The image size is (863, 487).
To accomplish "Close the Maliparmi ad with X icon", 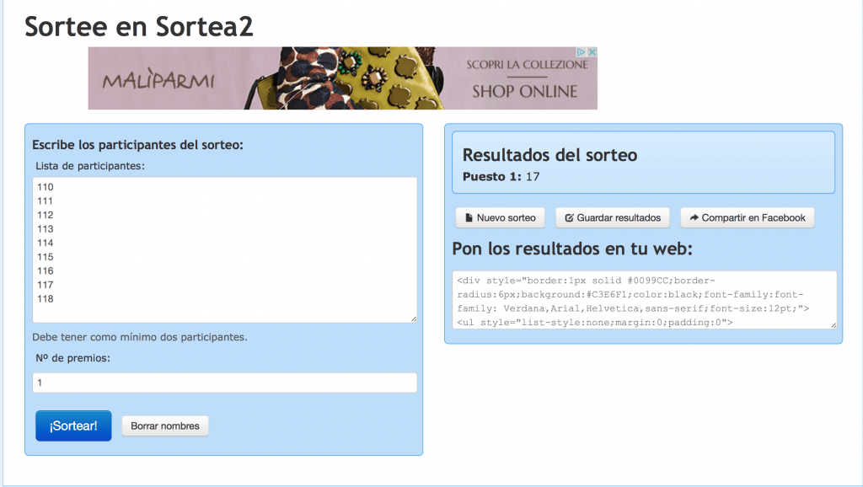I will (592, 51).
